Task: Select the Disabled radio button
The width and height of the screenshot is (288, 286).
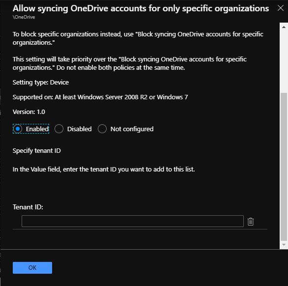Action: [59, 129]
